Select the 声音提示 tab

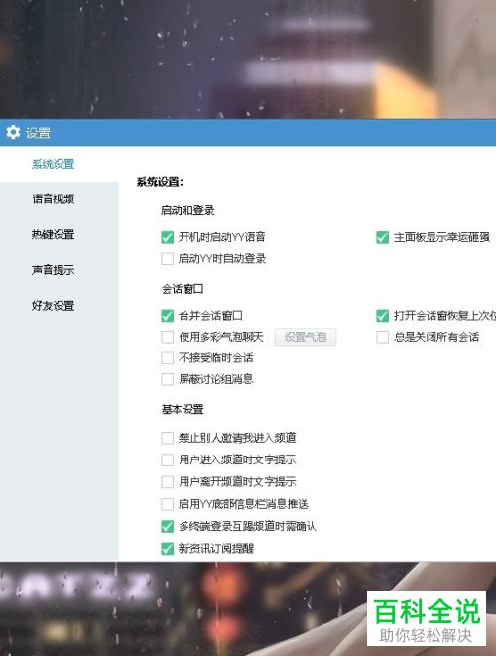[54, 270]
